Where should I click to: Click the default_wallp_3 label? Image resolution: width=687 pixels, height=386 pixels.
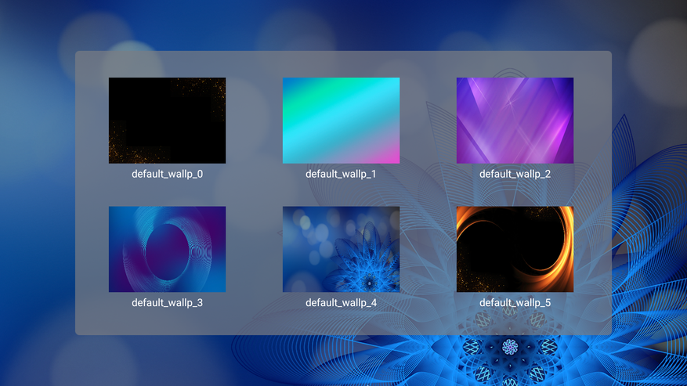tap(167, 303)
